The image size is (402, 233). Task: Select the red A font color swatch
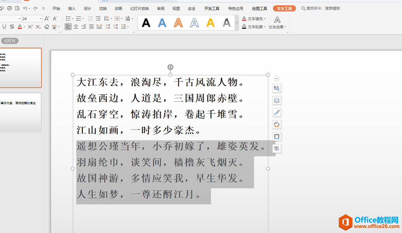pyautogui.click(x=20, y=27)
